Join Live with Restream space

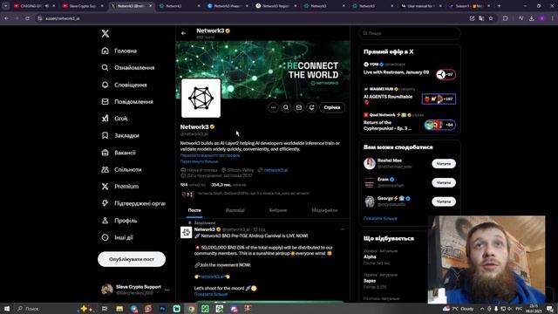click(x=409, y=71)
